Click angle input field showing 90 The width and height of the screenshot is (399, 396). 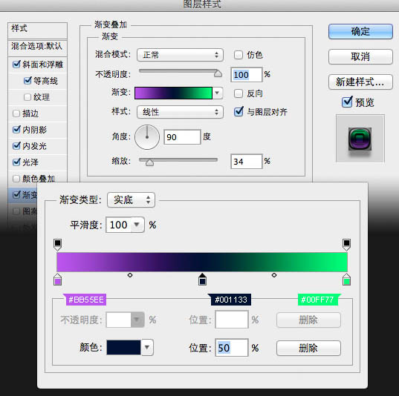coord(182,137)
